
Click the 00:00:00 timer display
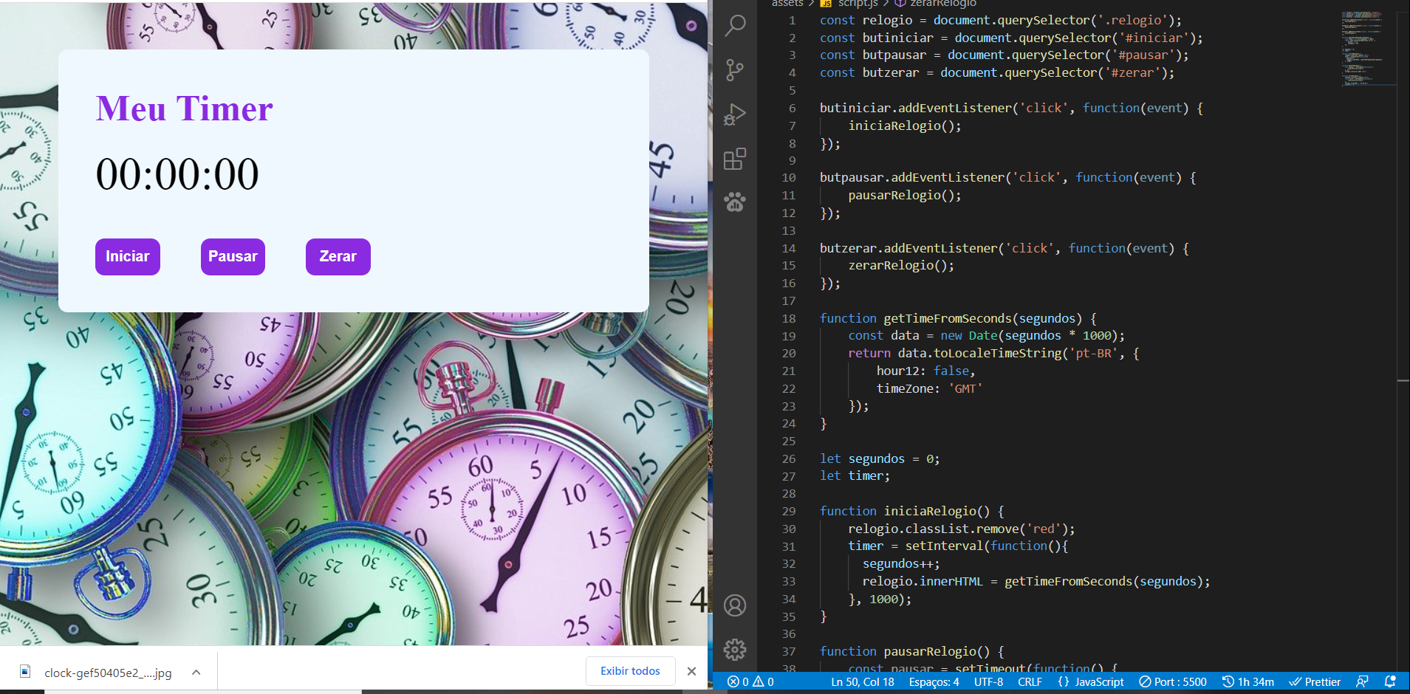click(x=177, y=174)
